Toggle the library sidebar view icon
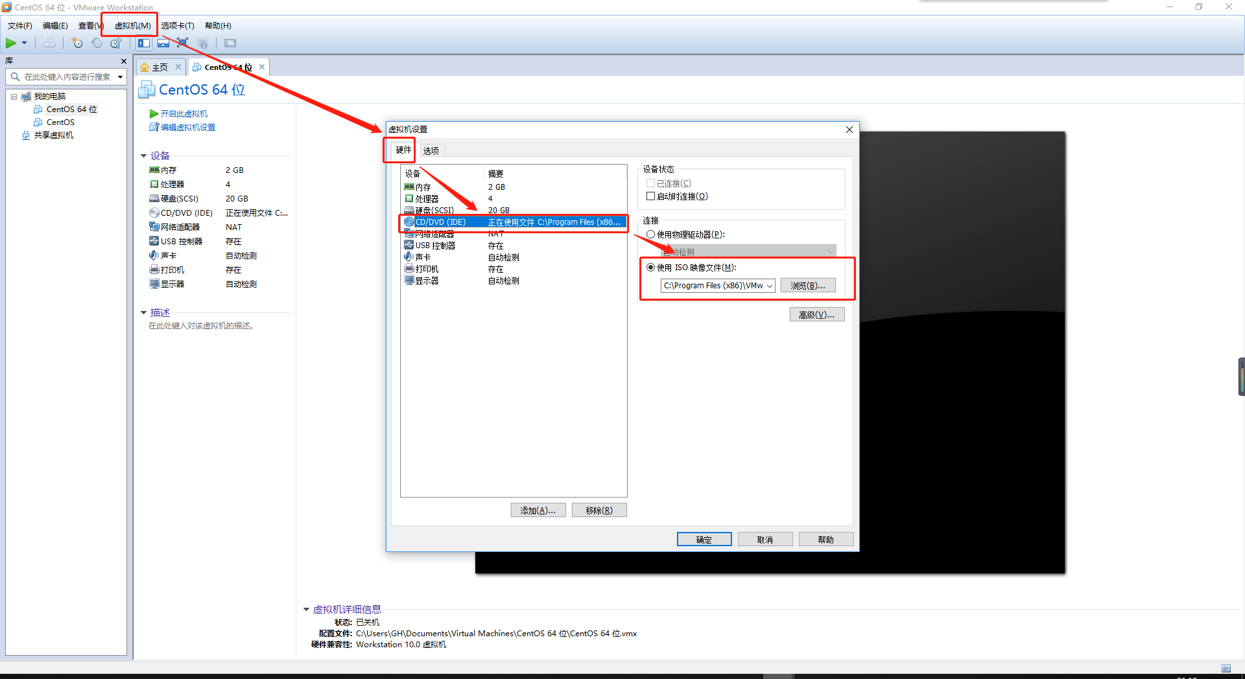Screen dimensions: 1245x679 pos(144,43)
